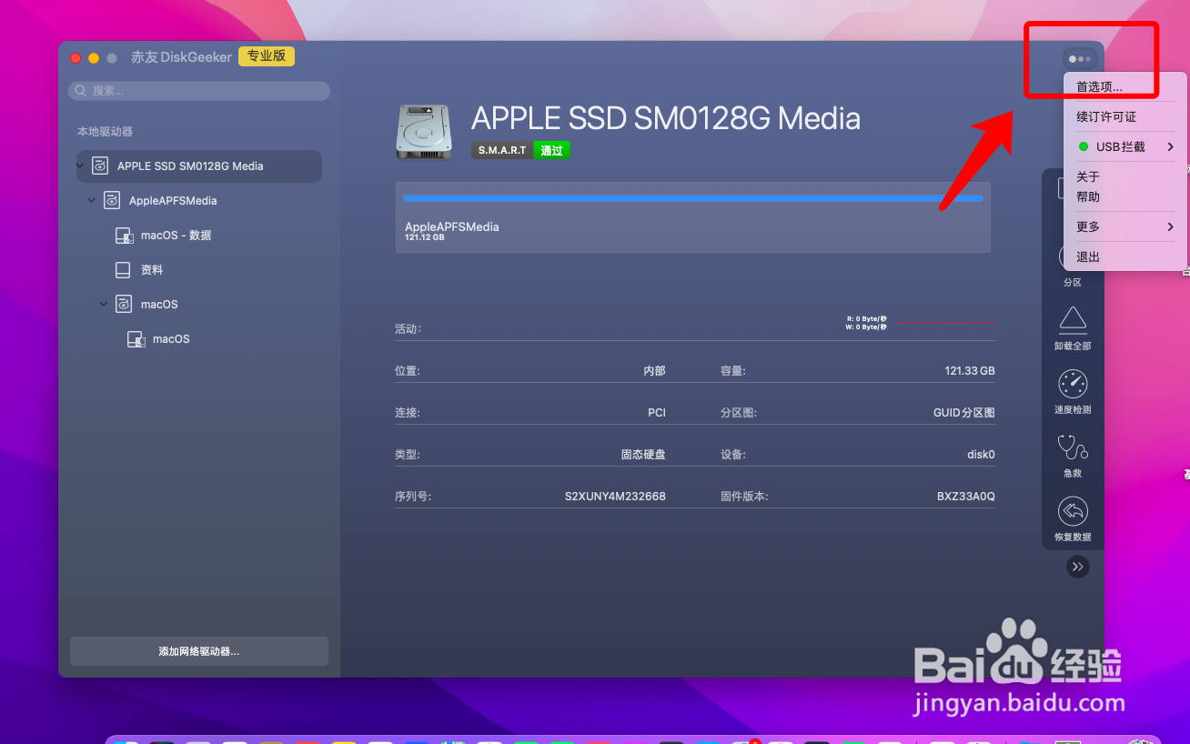Click the 内部 location value
Screen dimensions: 1190x744
point(654,371)
